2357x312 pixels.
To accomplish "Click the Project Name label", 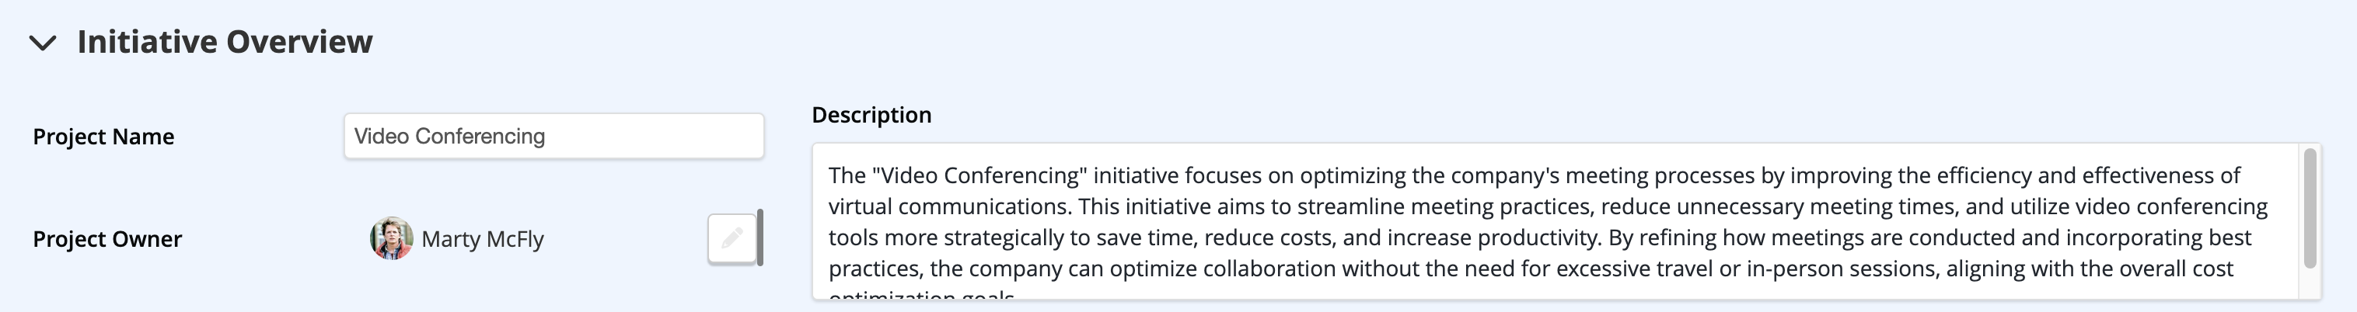I will tap(103, 137).
